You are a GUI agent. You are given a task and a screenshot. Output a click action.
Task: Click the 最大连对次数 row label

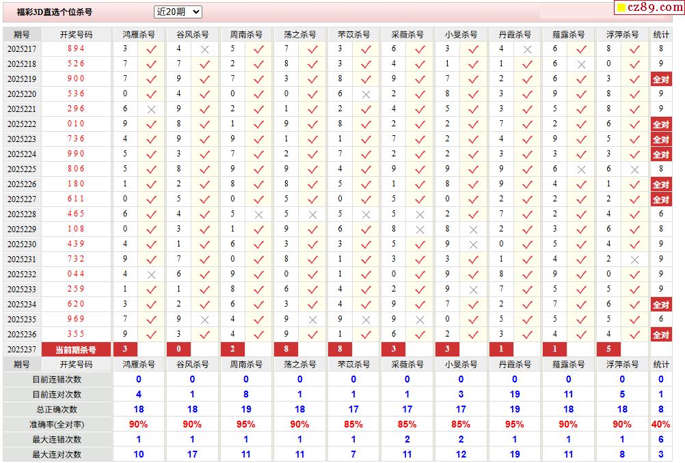coord(57,455)
